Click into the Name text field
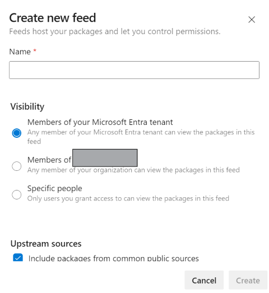Image resolution: width=269 pixels, height=293 pixels. [134, 70]
